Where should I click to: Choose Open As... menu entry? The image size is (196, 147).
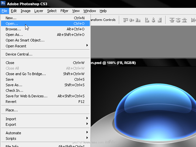tap(45, 35)
